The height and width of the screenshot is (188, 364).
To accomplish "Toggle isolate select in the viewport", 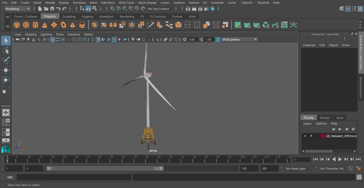I will click(157, 39).
